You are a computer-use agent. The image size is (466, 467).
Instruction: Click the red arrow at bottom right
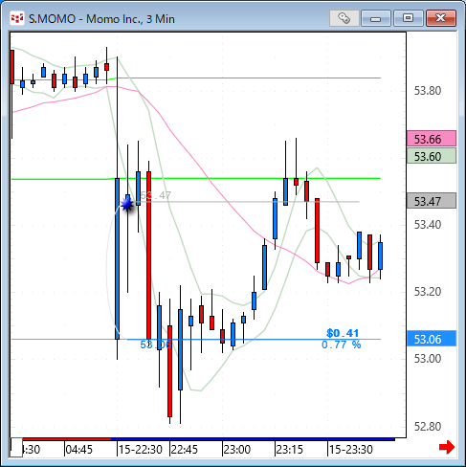click(447, 447)
